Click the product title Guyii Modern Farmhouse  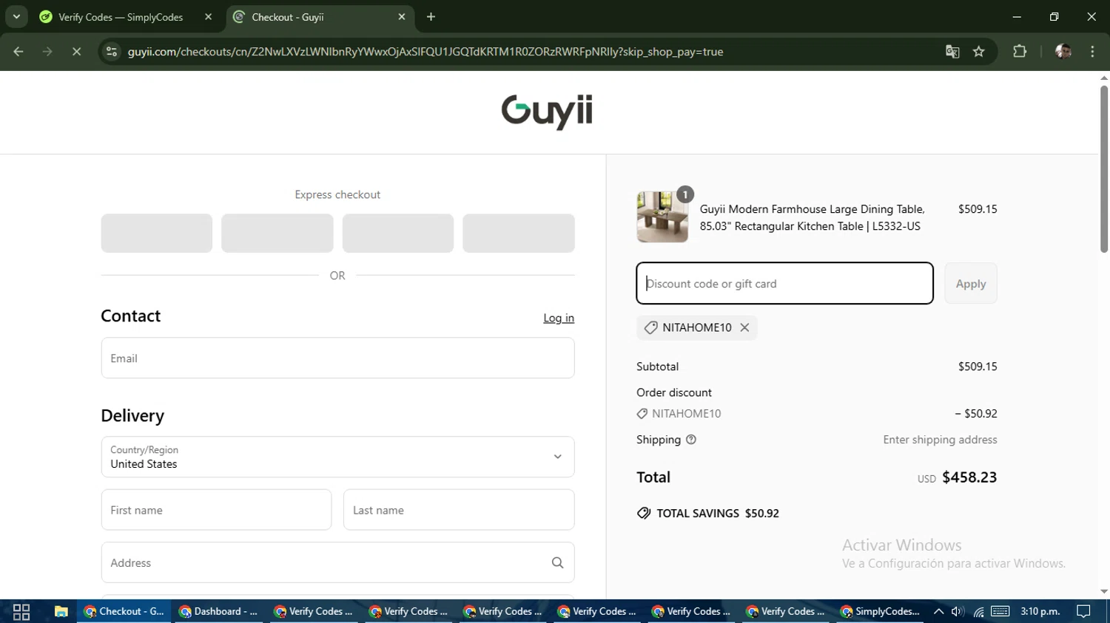(812, 218)
